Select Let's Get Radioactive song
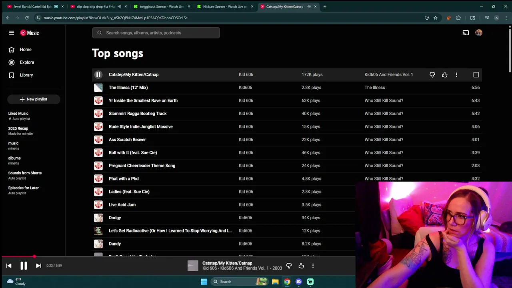 (x=170, y=231)
